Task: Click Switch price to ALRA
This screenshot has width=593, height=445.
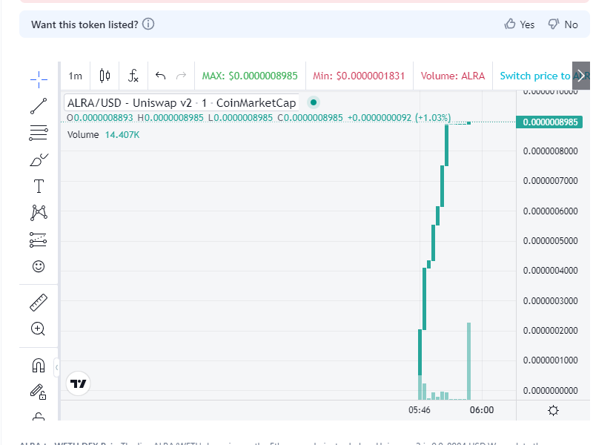Action: pos(536,76)
